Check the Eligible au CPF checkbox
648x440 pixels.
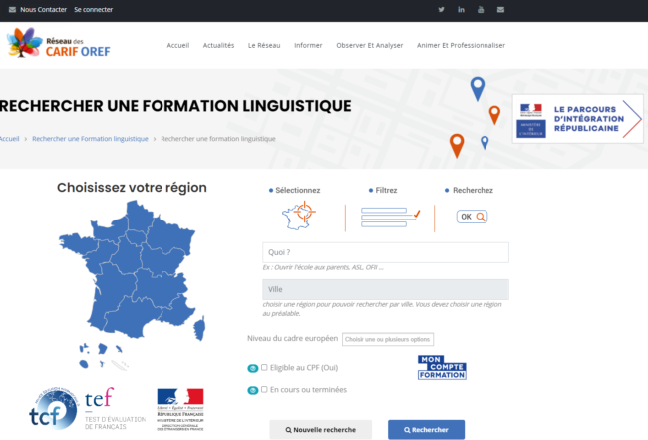click(264, 367)
